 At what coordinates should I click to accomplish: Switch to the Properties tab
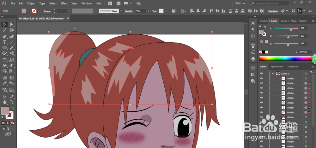293,67
